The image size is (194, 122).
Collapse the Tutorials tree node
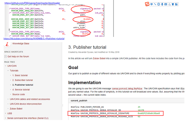tap(8, 70)
